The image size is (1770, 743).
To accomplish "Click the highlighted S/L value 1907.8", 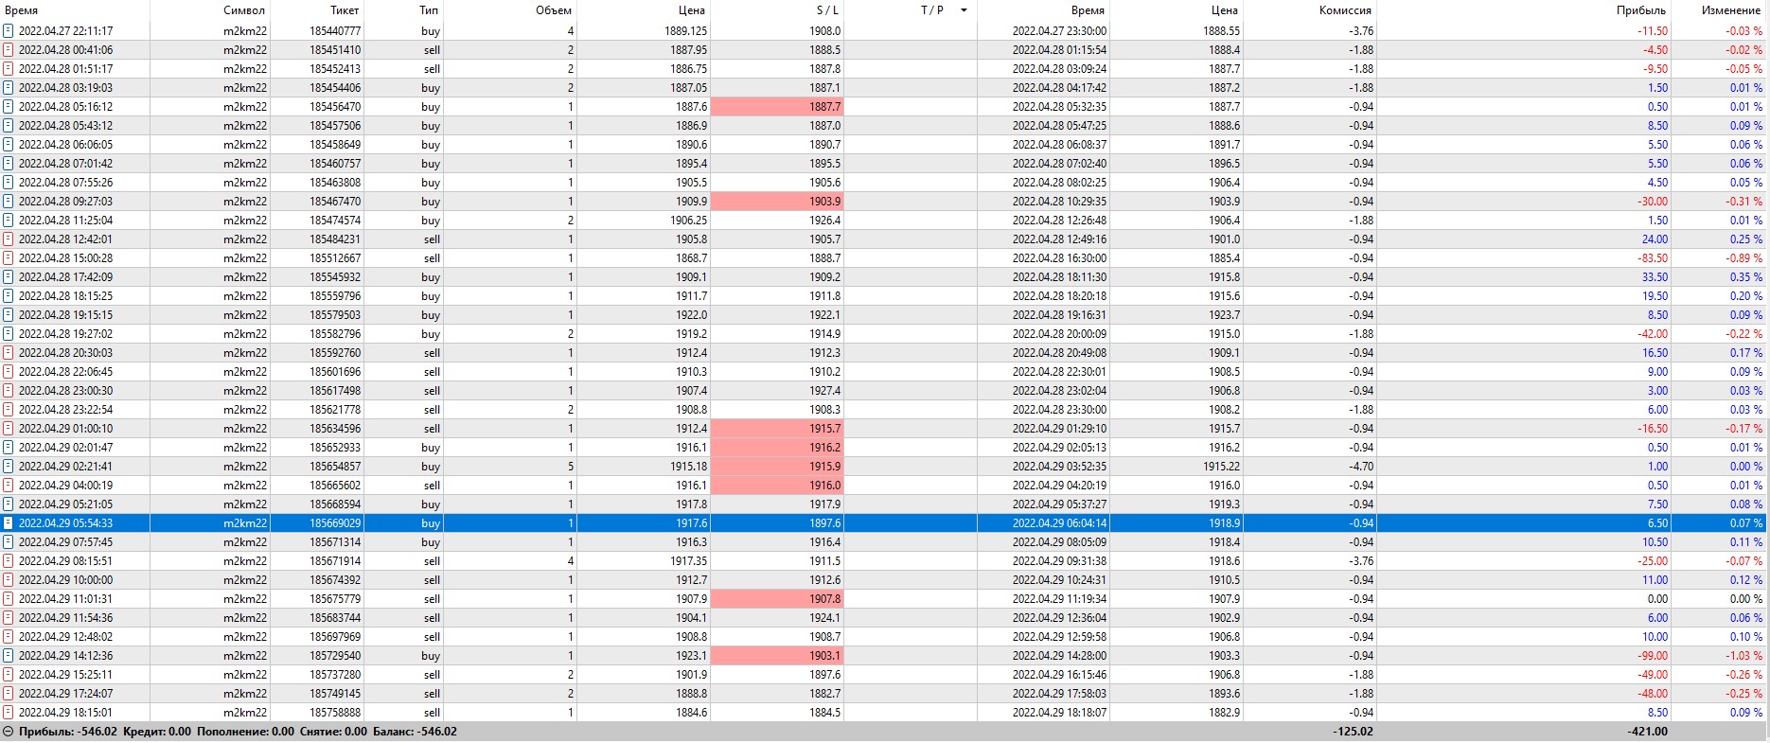I will 777,599.
